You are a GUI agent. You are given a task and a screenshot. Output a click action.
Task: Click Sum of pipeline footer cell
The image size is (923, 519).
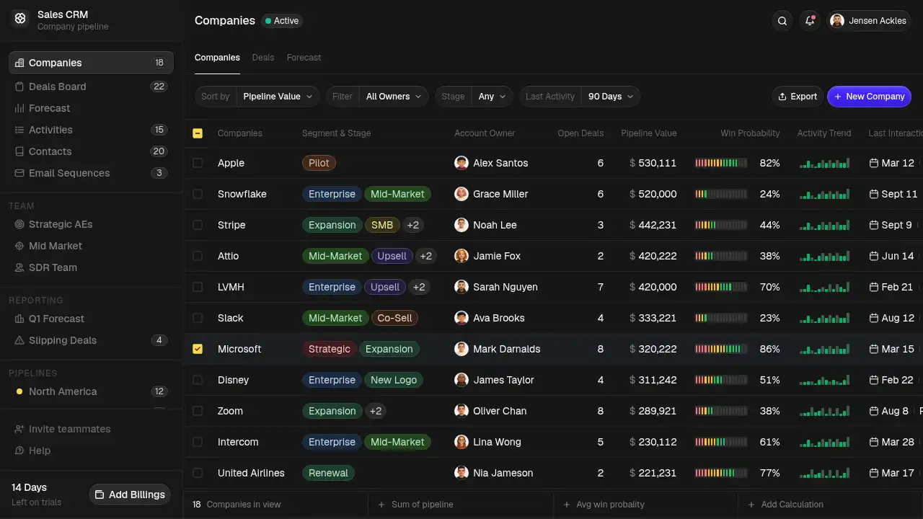click(x=461, y=505)
